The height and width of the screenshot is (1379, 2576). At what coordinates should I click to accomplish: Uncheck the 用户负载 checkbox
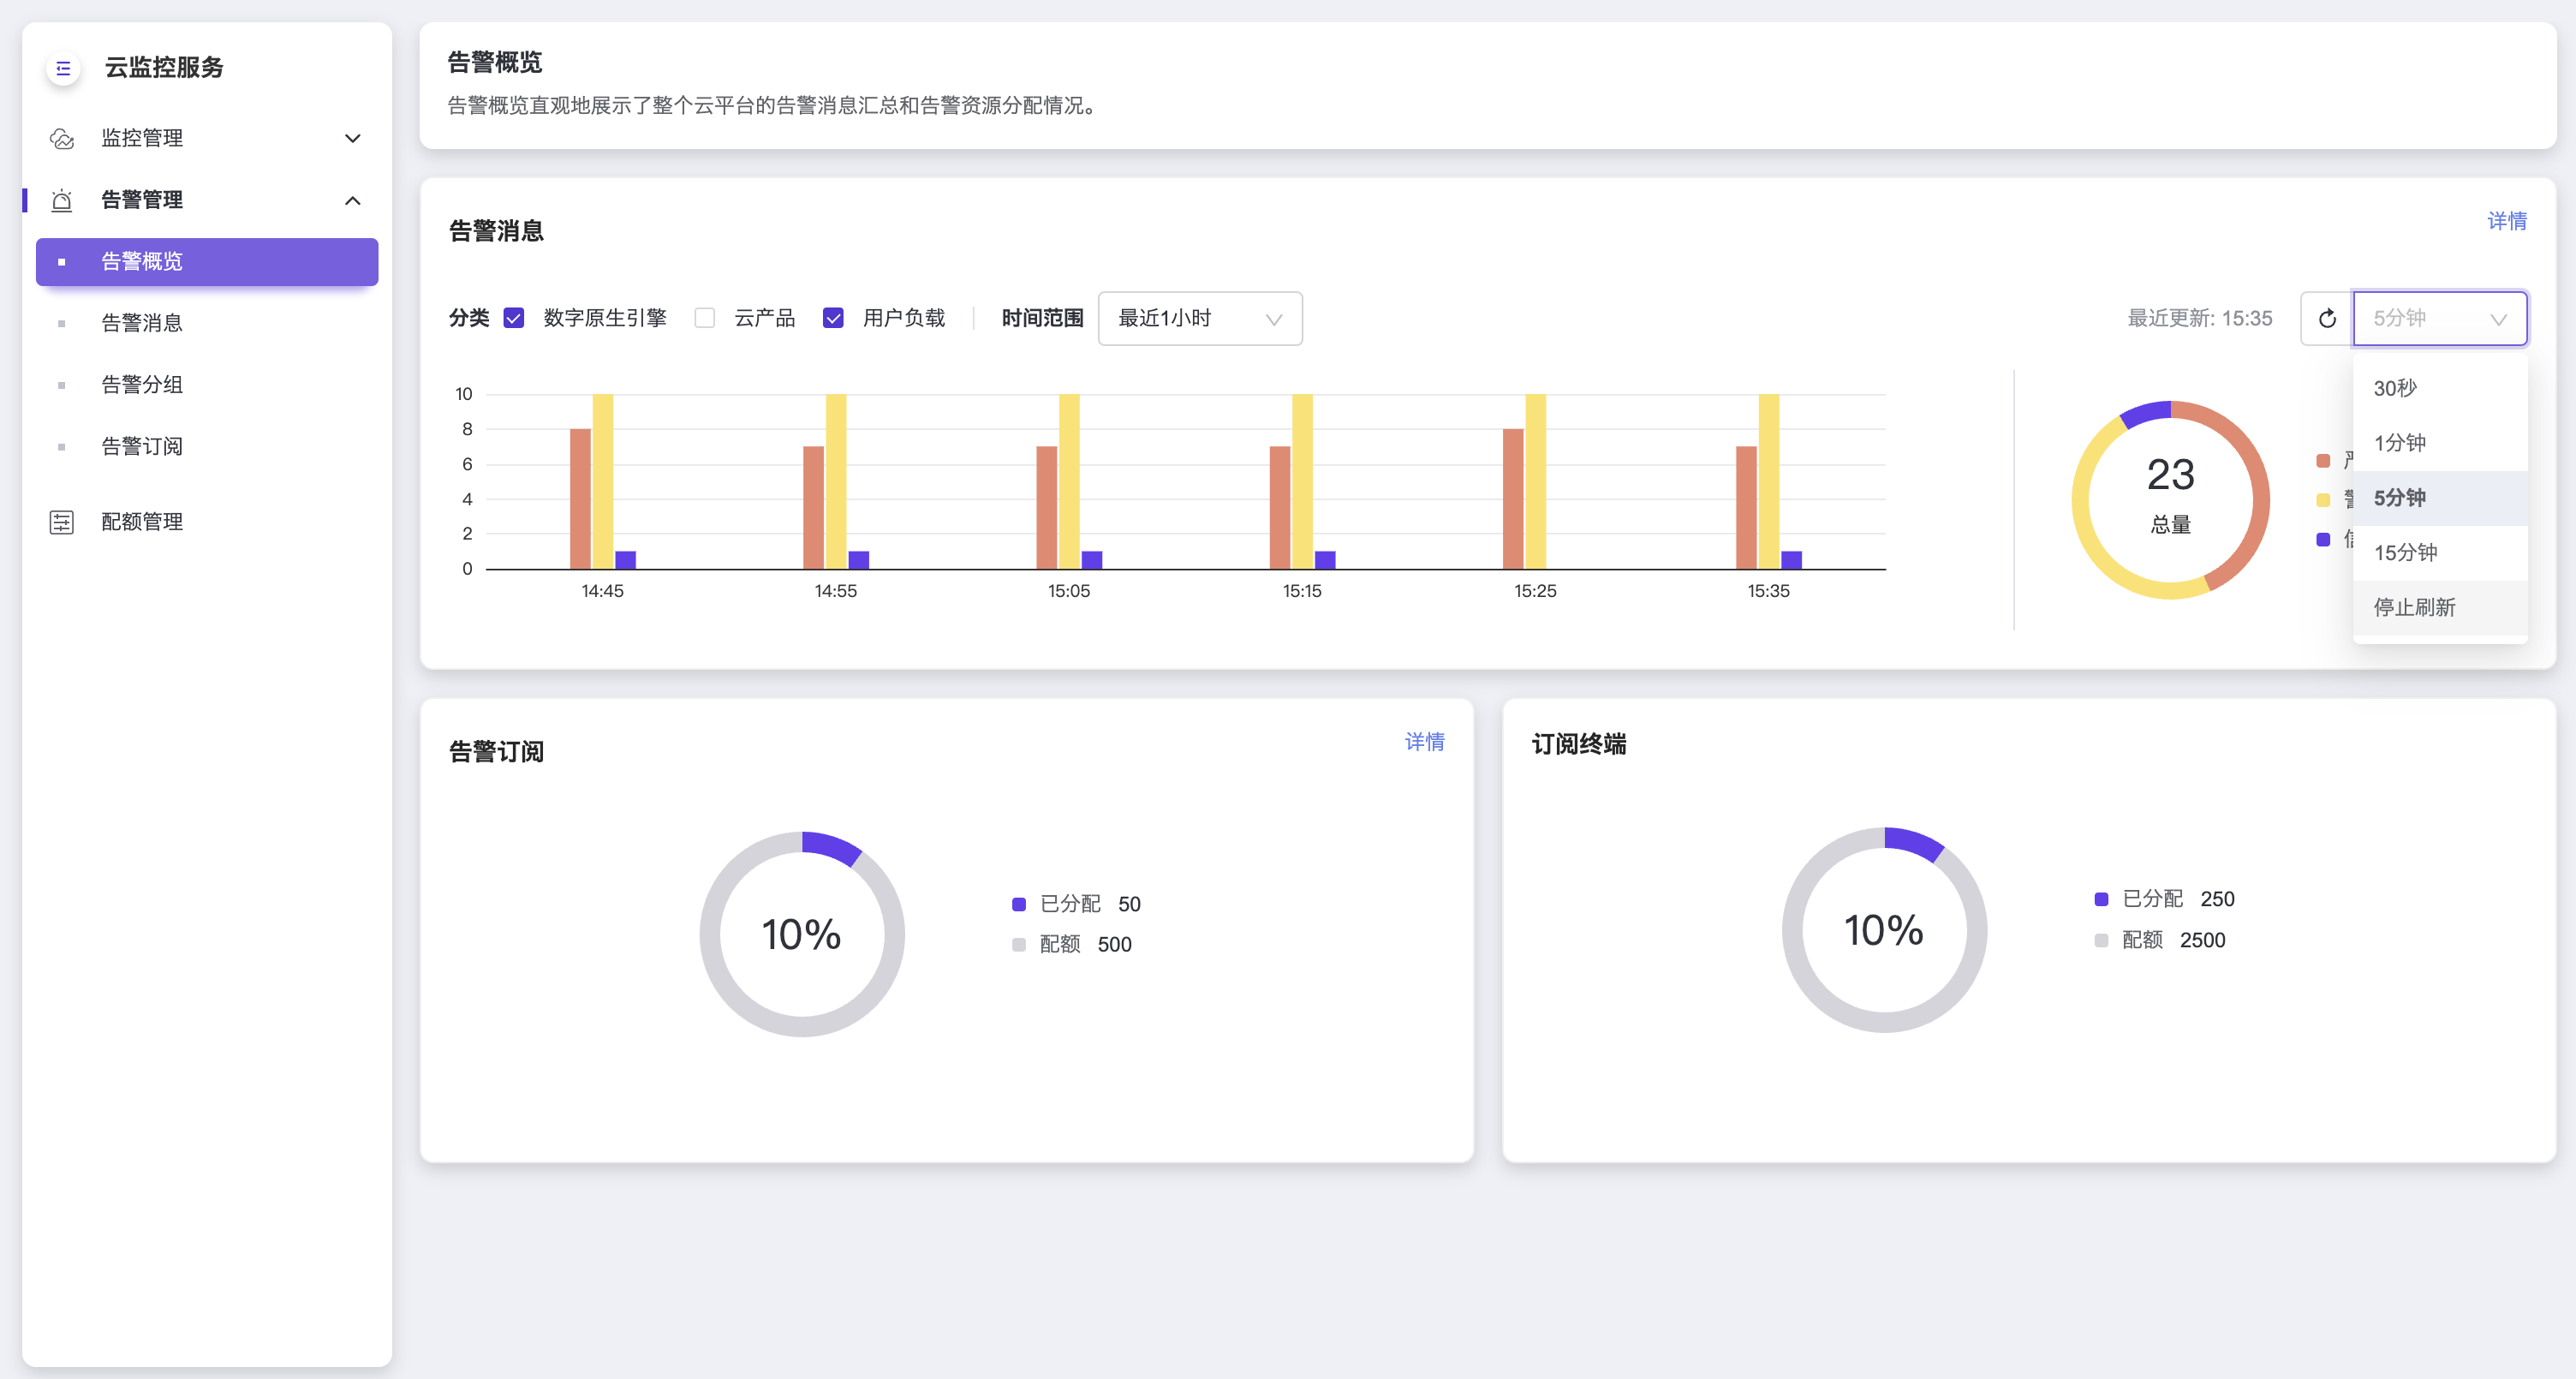(x=833, y=318)
